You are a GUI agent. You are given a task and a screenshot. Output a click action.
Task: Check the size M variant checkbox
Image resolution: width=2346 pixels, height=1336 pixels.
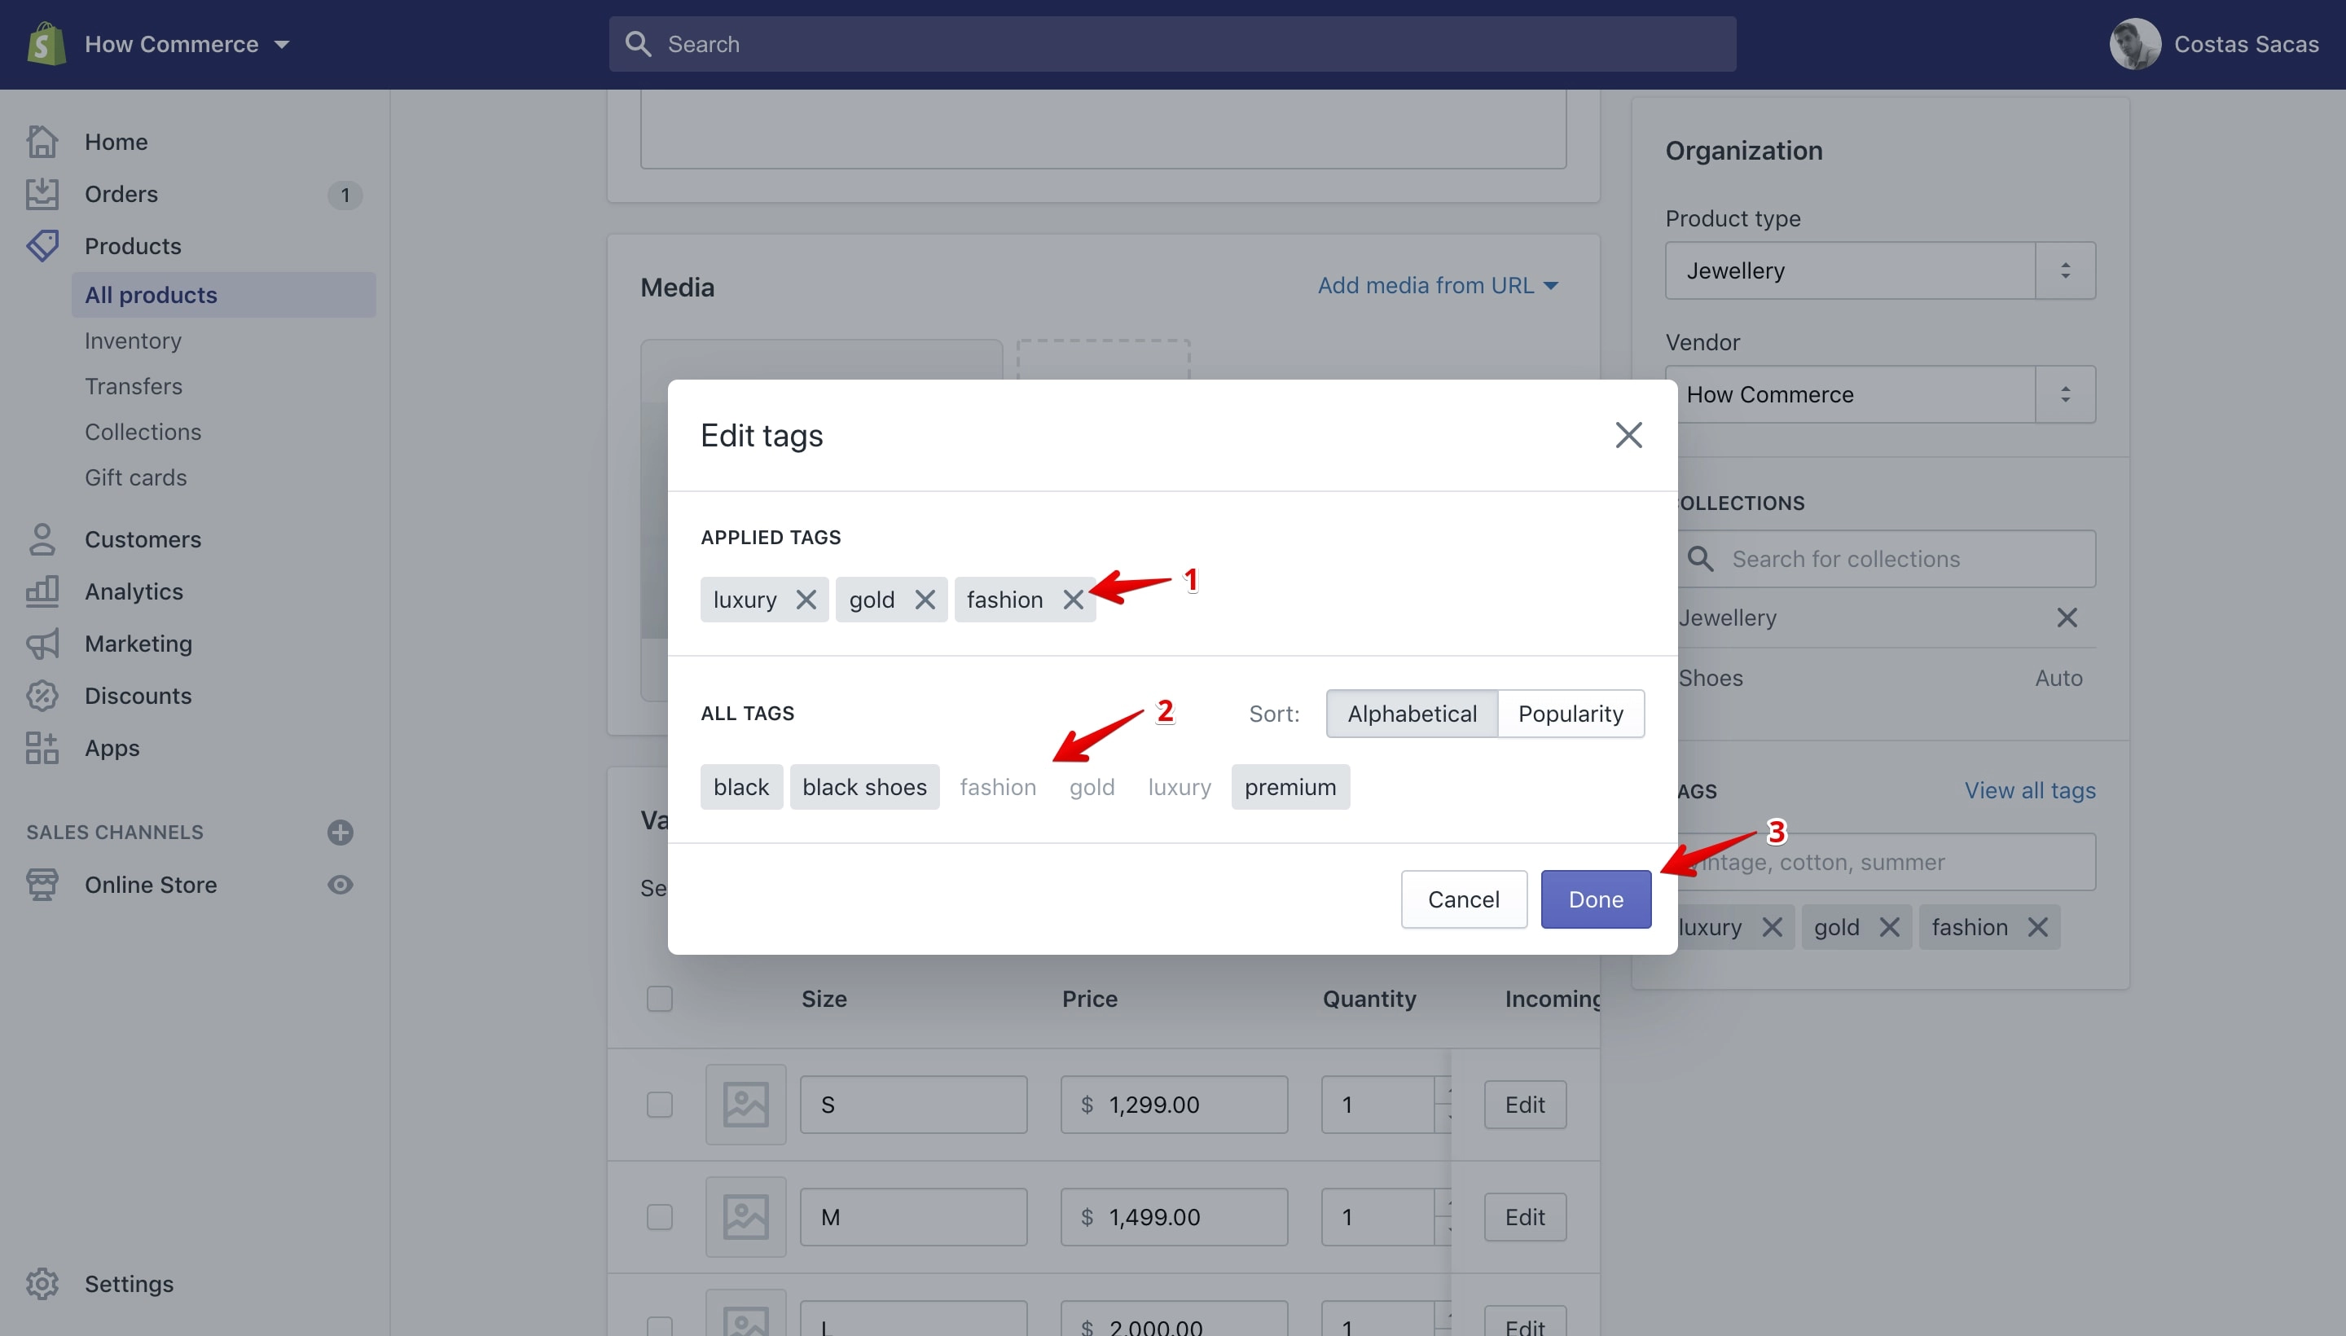659,1217
